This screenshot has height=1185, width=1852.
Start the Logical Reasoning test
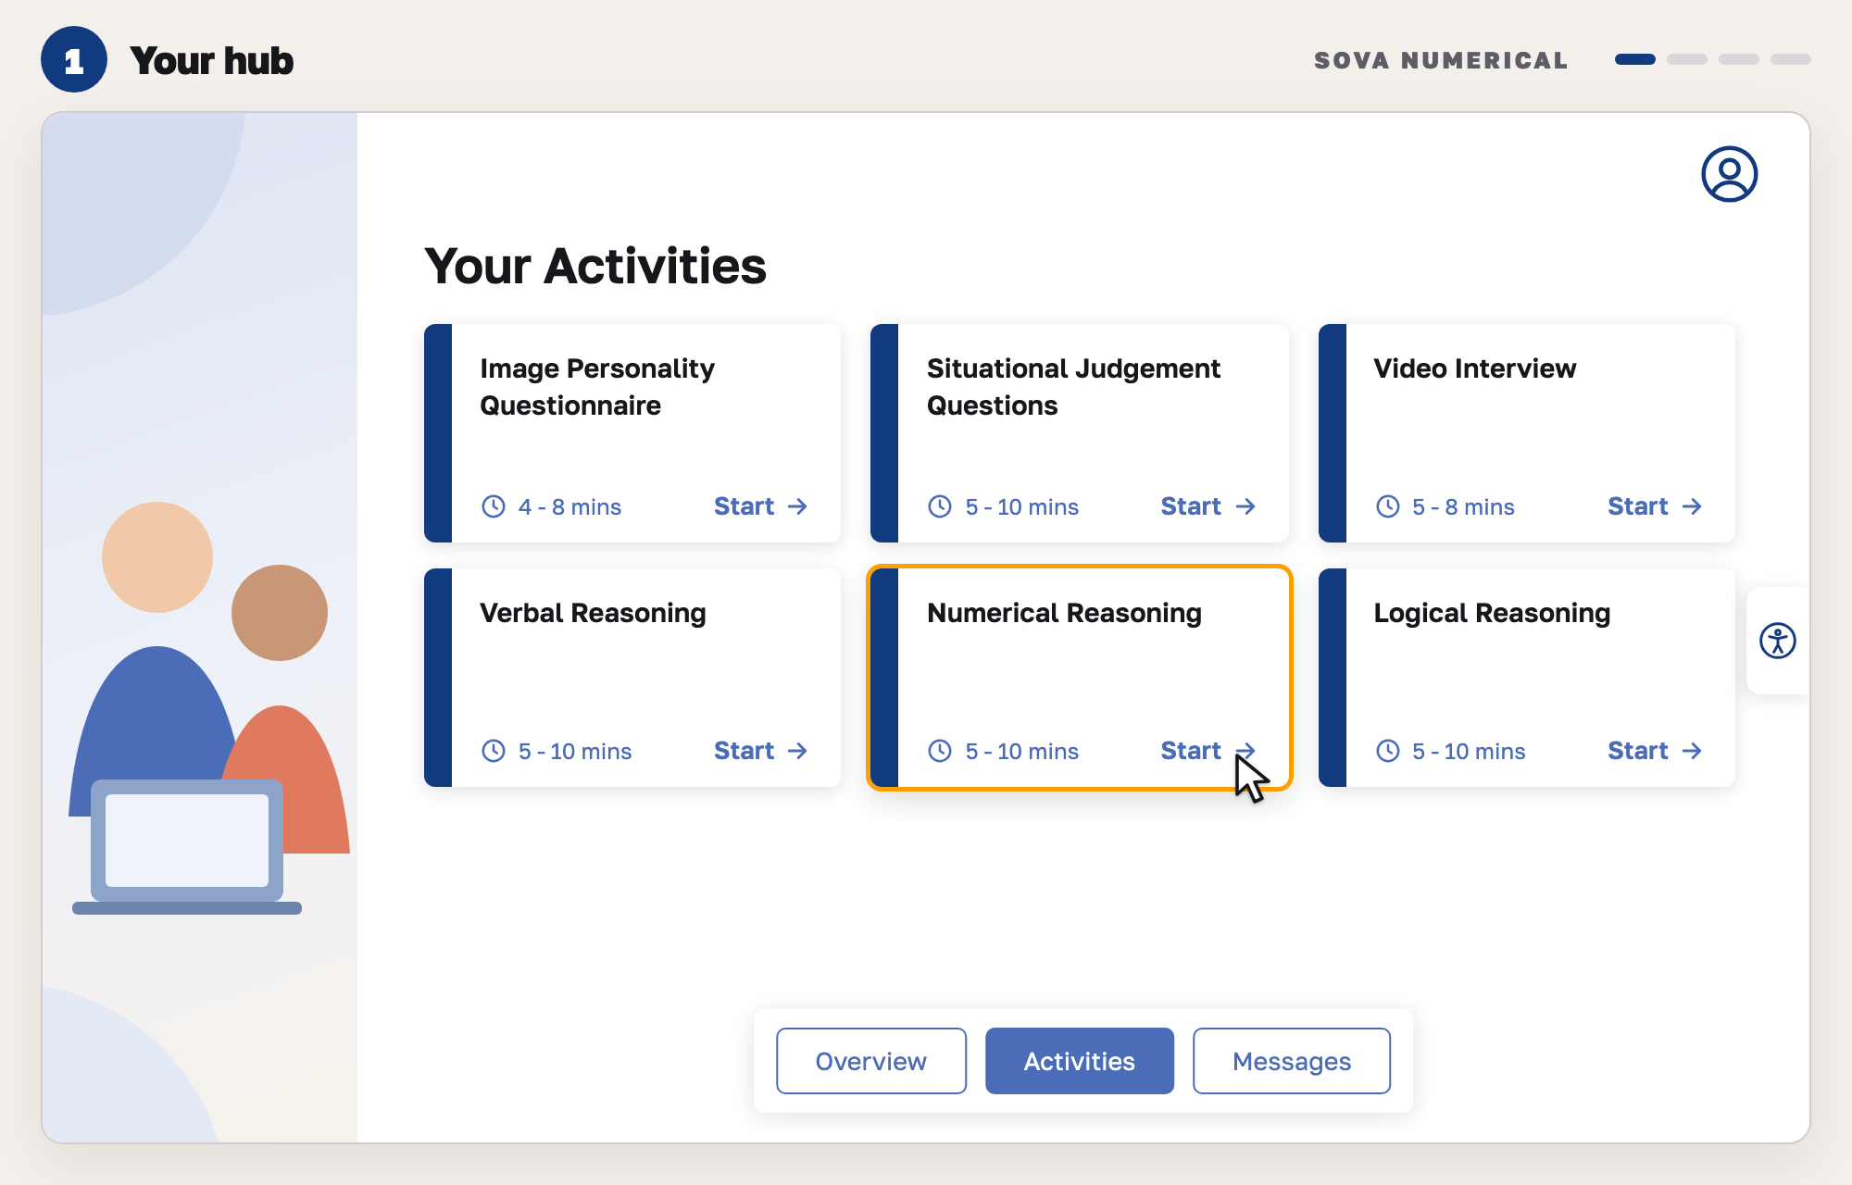click(1655, 751)
